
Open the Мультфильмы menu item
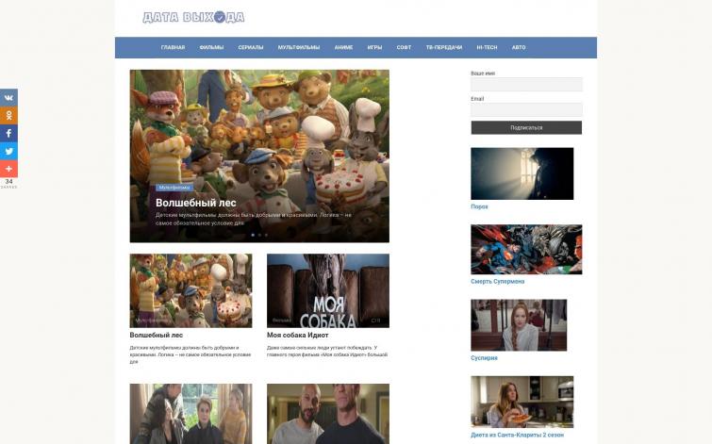coord(299,47)
